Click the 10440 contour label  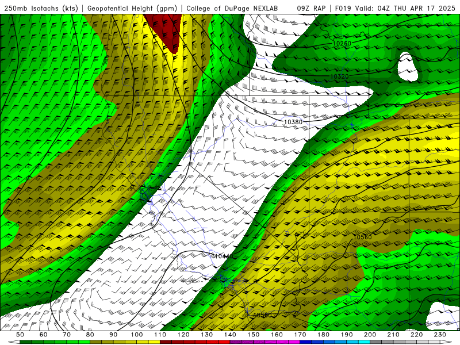click(x=224, y=256)
